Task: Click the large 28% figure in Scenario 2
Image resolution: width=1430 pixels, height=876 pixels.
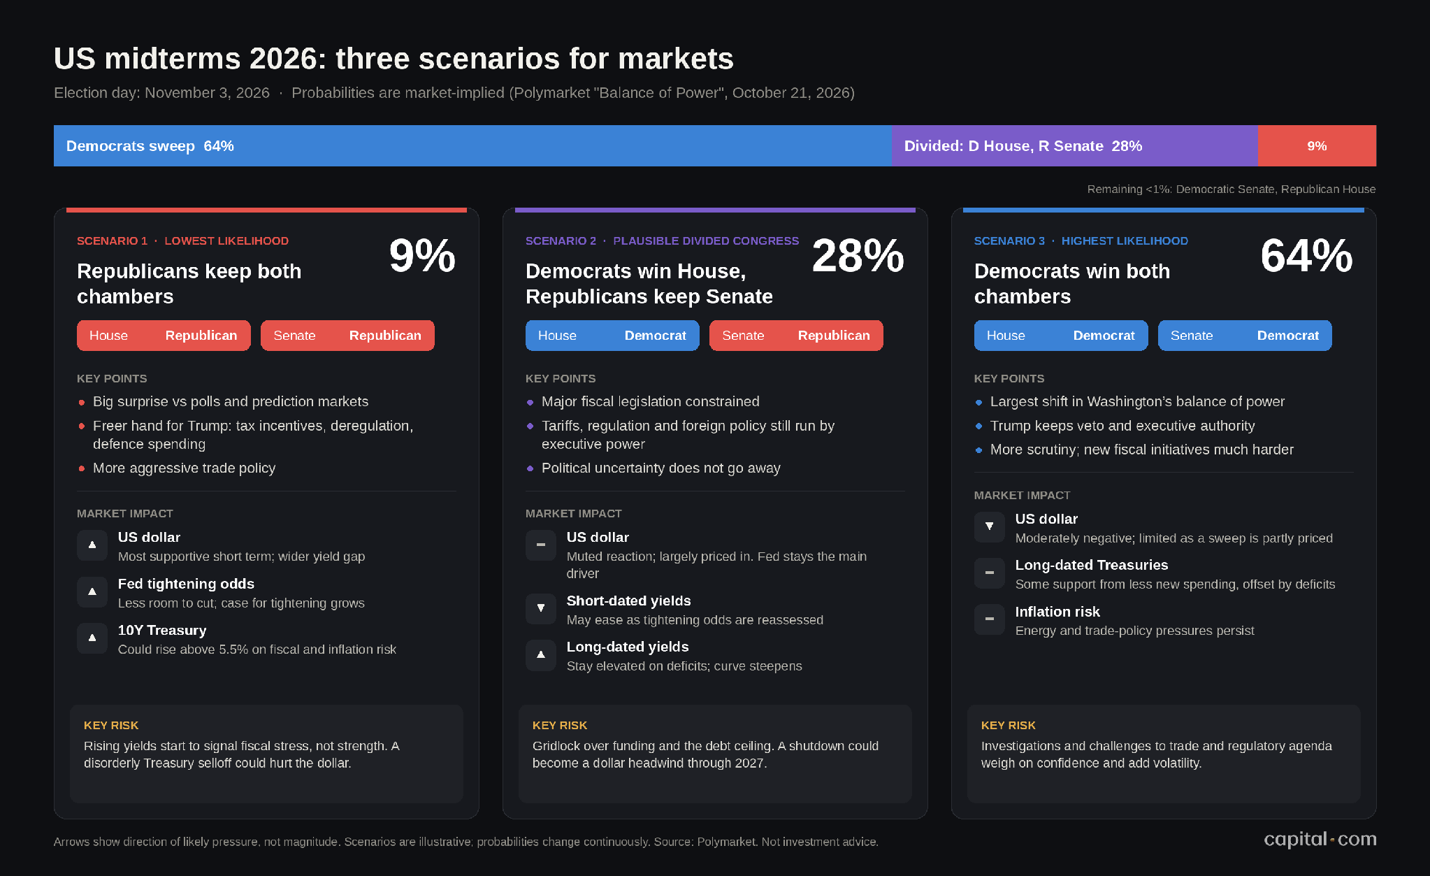Action: click(x=858, y=256)
